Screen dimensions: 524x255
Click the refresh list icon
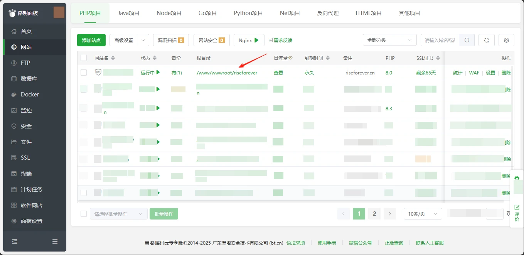tap(487, 40)
